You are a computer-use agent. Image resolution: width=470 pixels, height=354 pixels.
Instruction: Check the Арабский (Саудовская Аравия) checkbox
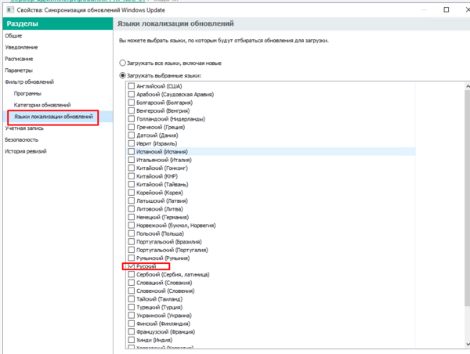coord(132,94)
